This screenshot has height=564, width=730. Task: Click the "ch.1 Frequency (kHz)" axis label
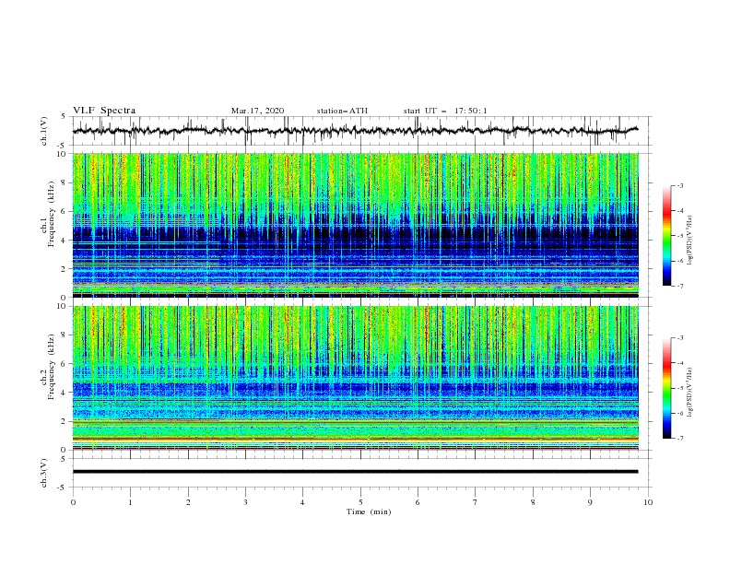click(48, 212)
